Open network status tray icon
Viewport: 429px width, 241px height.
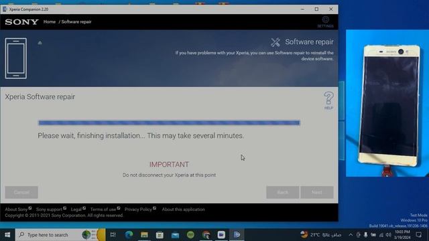[x=381, y=235]
